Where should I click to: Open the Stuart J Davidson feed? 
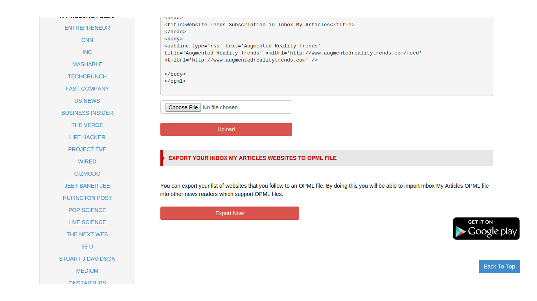click(87, 259)
